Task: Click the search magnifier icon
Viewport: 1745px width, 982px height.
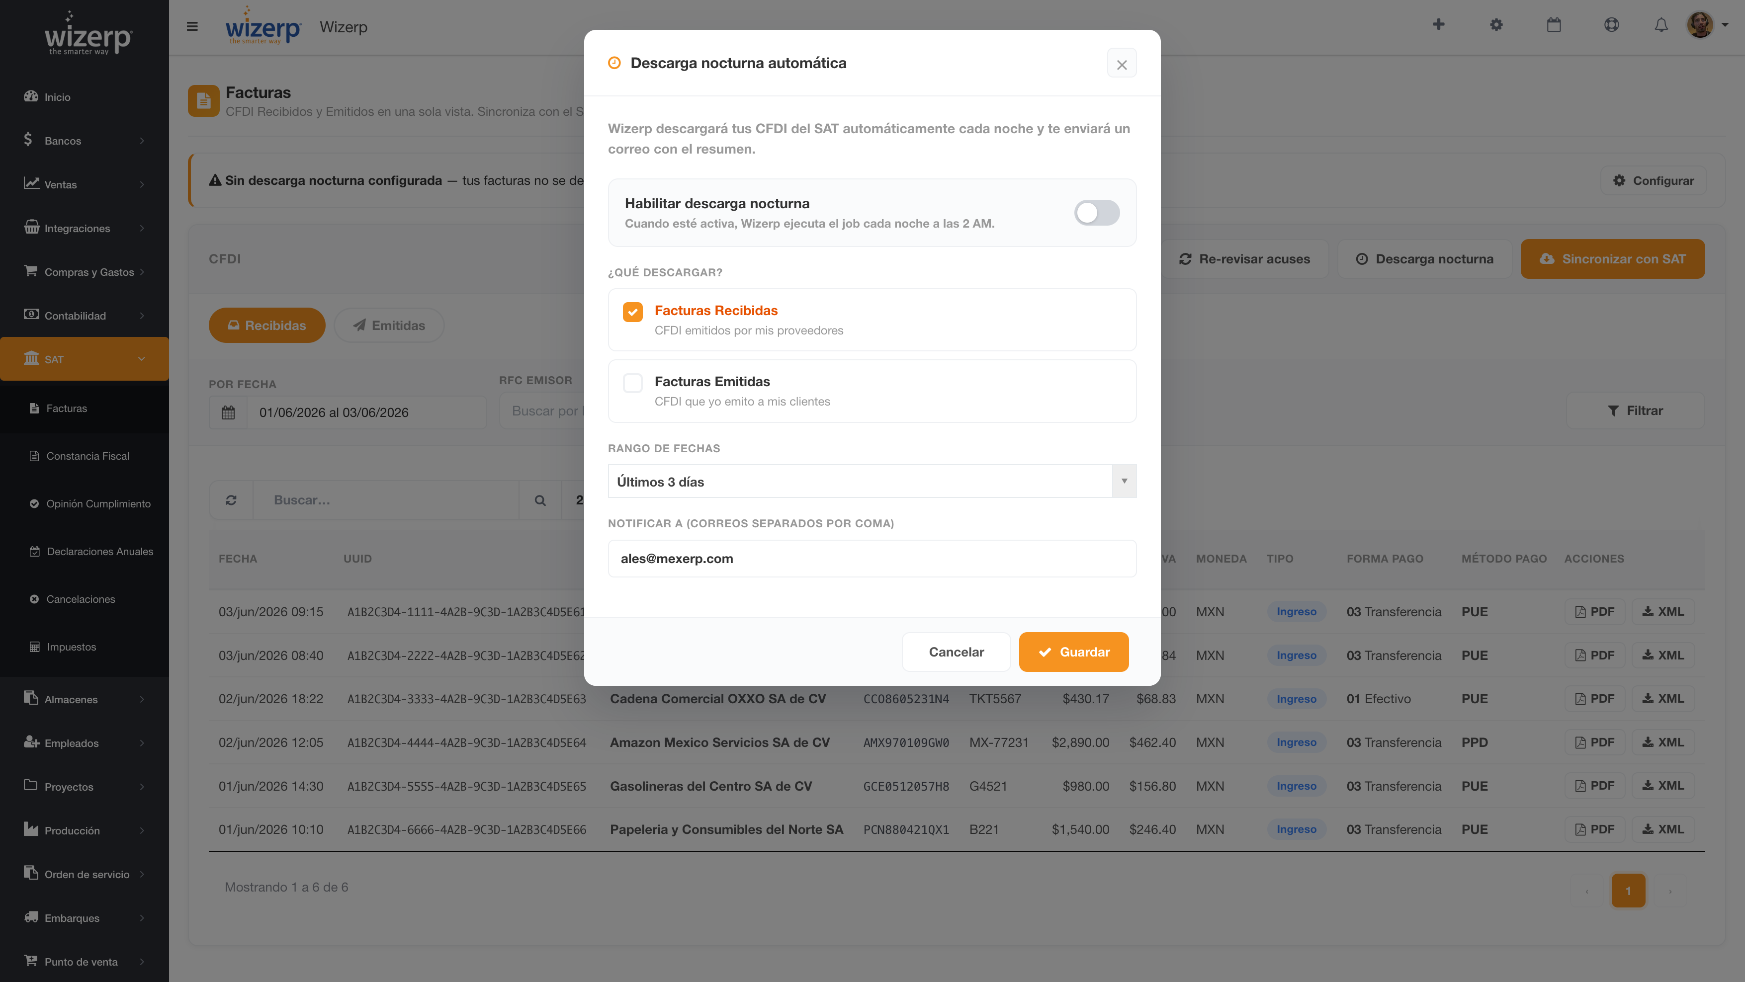Action: pos(540,500)
